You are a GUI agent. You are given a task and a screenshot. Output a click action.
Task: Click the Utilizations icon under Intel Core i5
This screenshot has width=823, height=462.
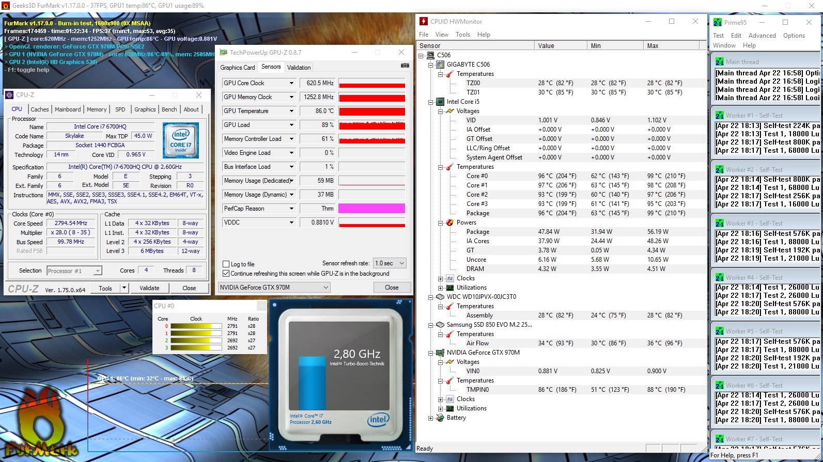coord(450,288)
